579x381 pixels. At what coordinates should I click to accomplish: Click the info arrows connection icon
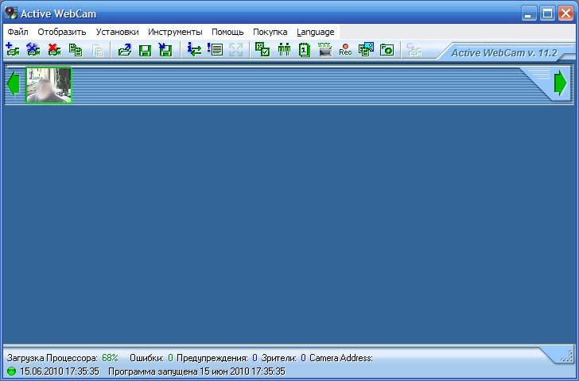194,49
